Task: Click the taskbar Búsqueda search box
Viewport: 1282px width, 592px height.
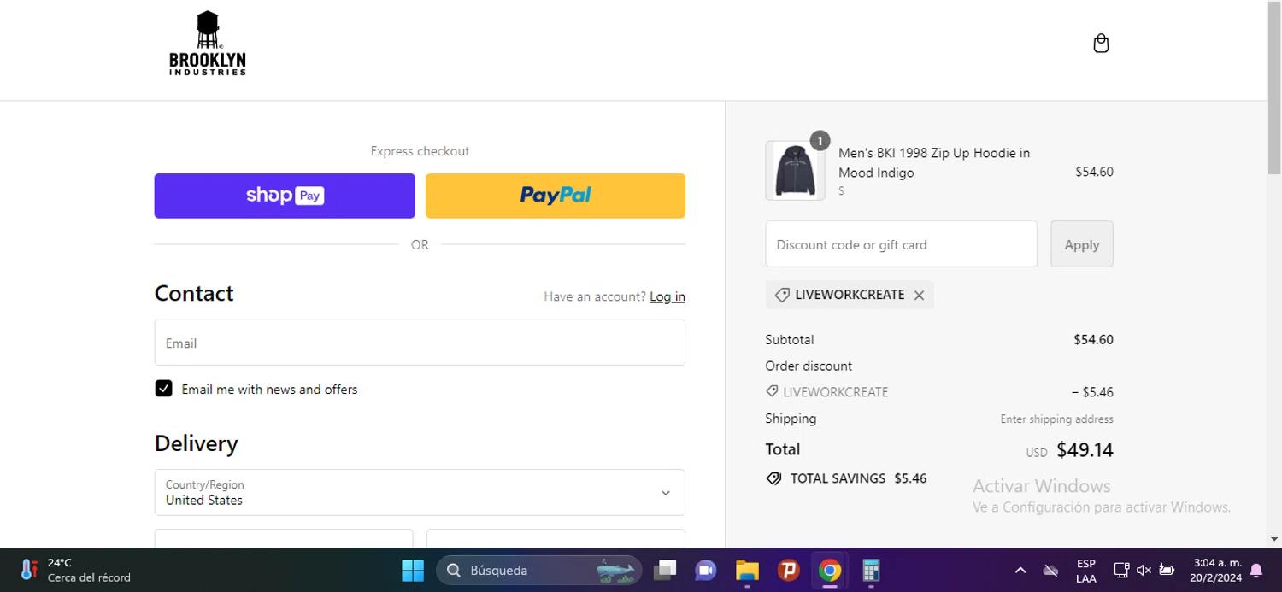Action: [539, 570]
